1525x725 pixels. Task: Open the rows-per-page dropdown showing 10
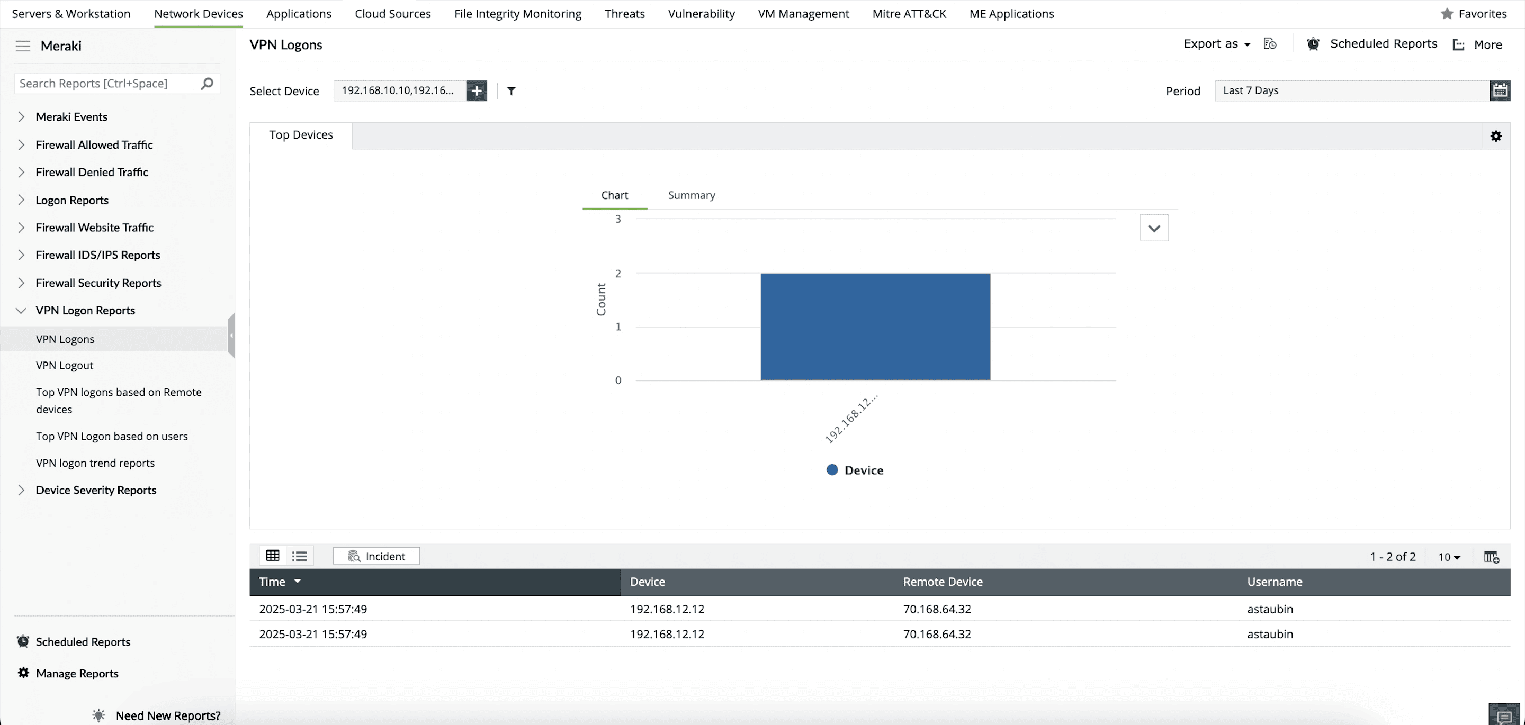pos(1449,556)
